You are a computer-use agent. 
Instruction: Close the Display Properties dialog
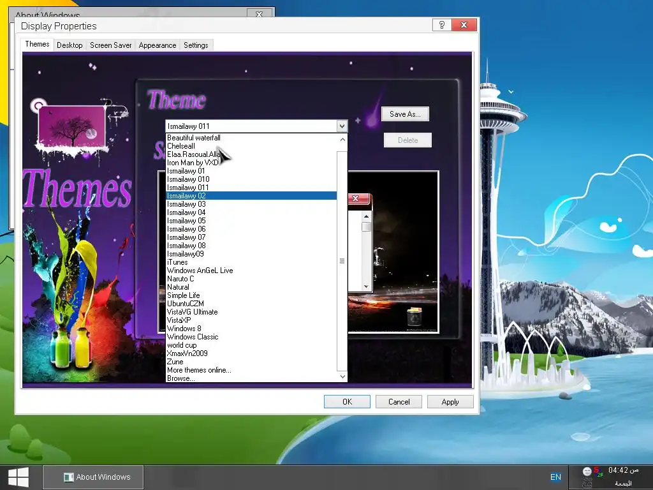coord(464,25)
